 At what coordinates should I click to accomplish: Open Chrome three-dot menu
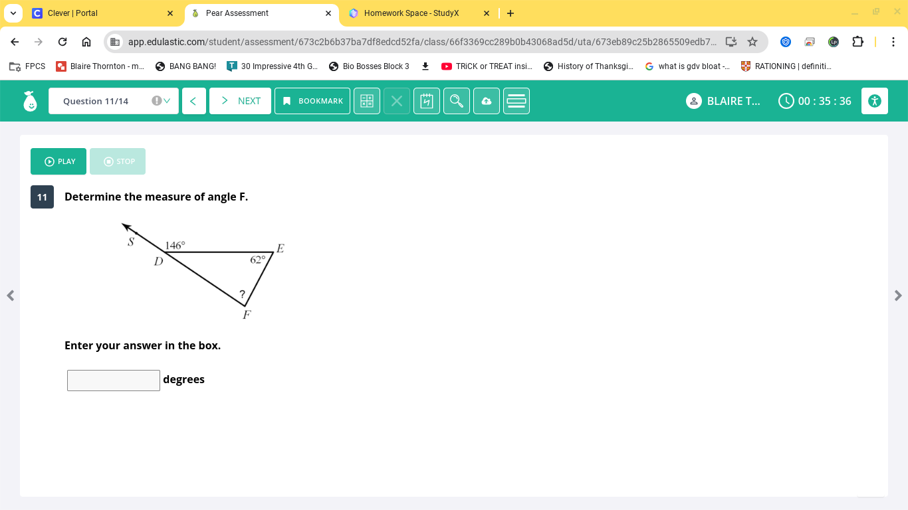[893, 42]
